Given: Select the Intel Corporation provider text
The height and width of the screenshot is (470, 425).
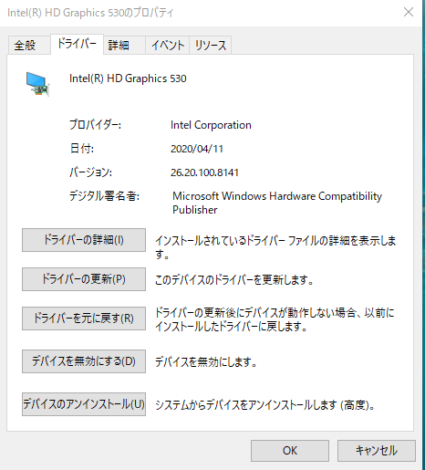Looking at the screenshot, I should [x=211, y=125].
